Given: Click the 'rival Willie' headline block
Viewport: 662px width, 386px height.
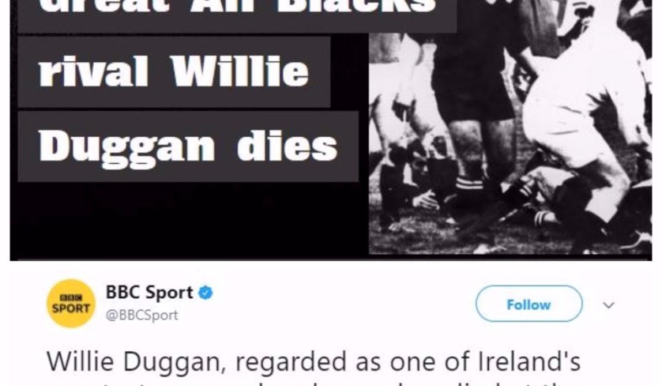Looking at the screenshot, I should pos(174,72).
